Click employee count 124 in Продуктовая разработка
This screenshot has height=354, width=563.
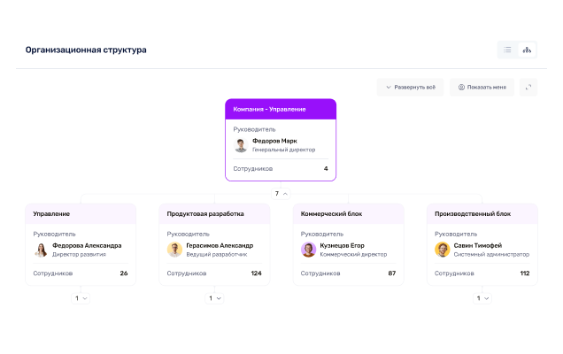coord(256,273)
